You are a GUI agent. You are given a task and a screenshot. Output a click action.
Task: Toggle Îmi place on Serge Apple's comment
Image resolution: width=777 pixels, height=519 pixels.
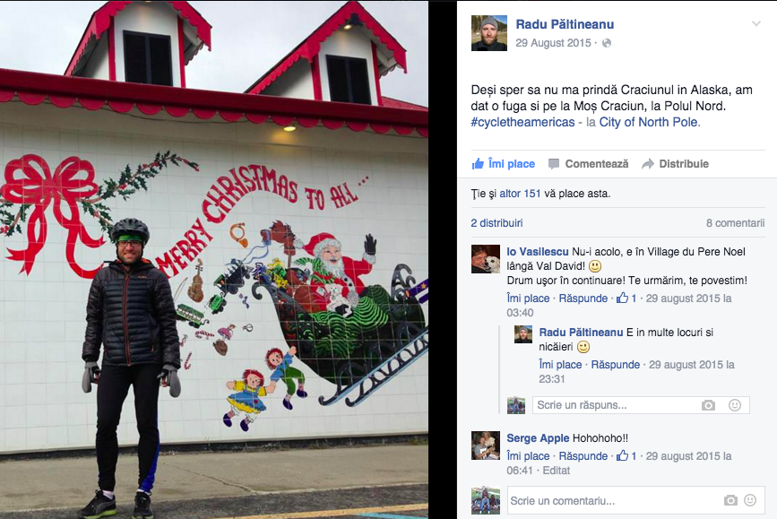[x=528, y=456]
